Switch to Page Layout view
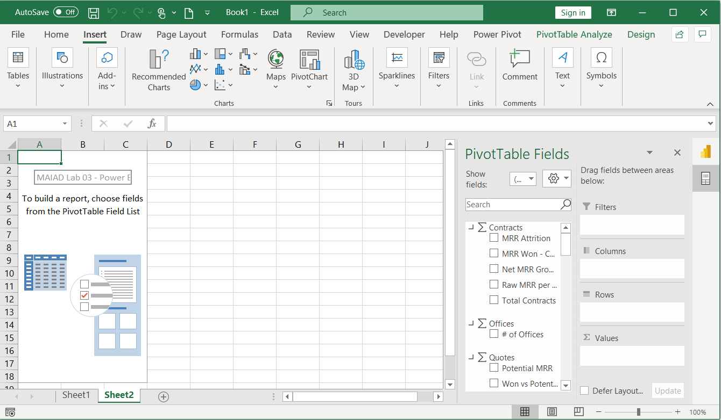721x420 pixels. tap(552, 412)
